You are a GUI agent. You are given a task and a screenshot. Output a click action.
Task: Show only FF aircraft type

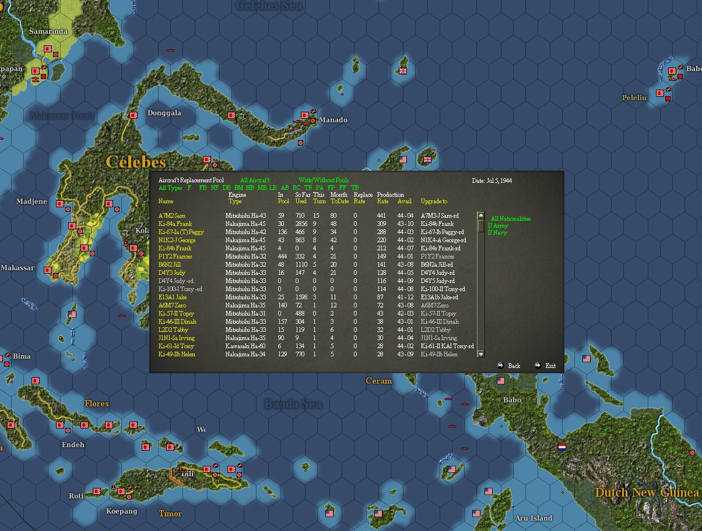343,188
